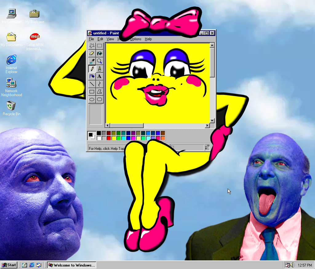Click the Start button
The height and width of the screenshot is (269, 315).
point(9,265)
